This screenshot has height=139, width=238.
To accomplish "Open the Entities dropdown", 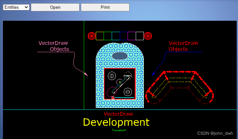I will 16,7.
